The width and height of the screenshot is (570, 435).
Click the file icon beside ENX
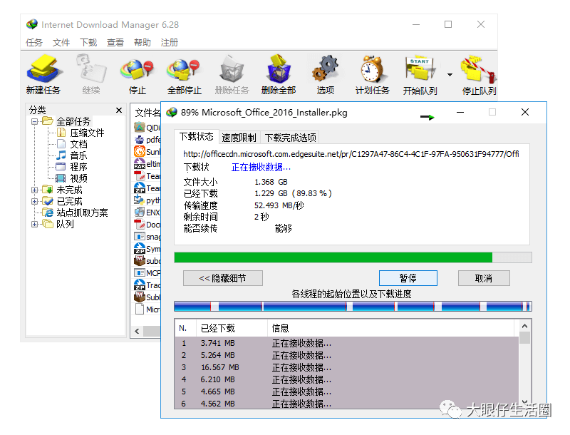140,212
